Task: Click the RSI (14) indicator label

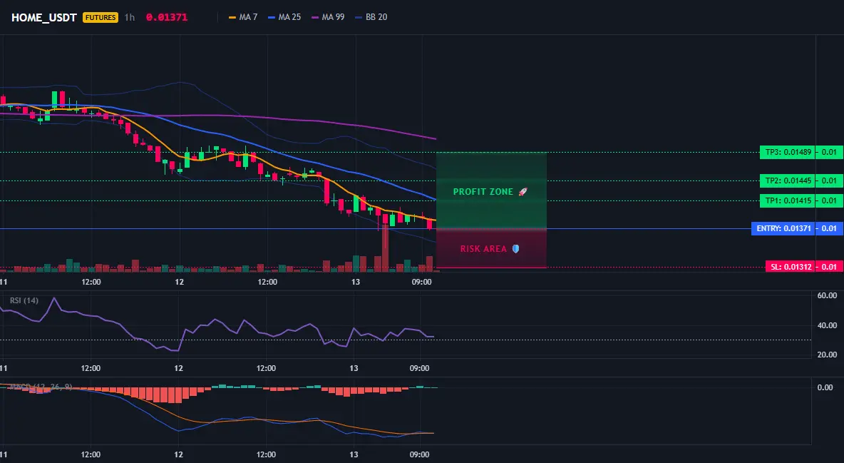Action: click(24, 300)
